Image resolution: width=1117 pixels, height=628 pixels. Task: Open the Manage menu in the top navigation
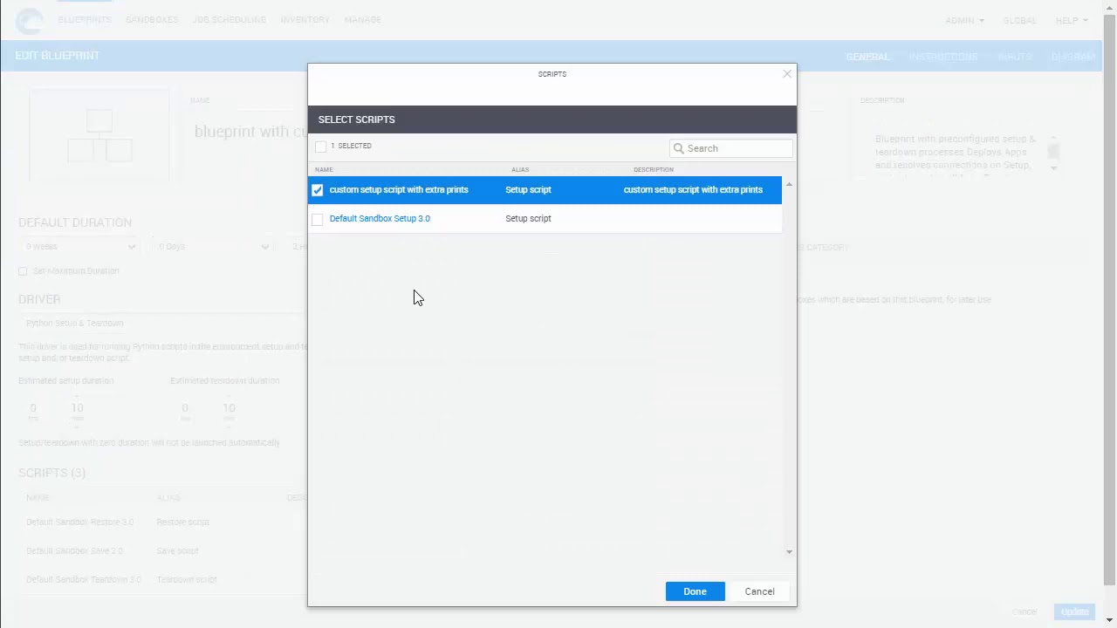pos(362,20)
